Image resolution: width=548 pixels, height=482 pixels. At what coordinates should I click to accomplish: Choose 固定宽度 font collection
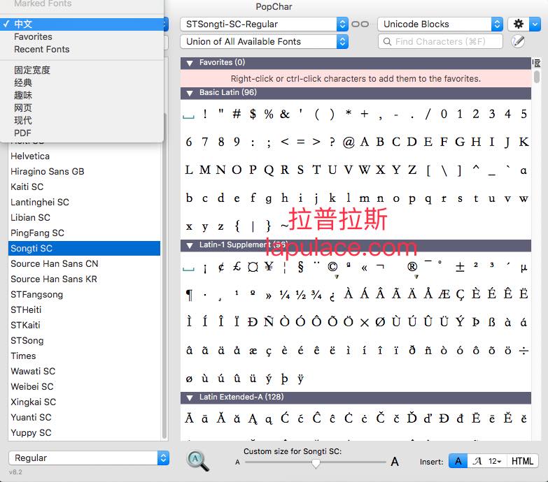pyautogui.click(x=82, y=70)
